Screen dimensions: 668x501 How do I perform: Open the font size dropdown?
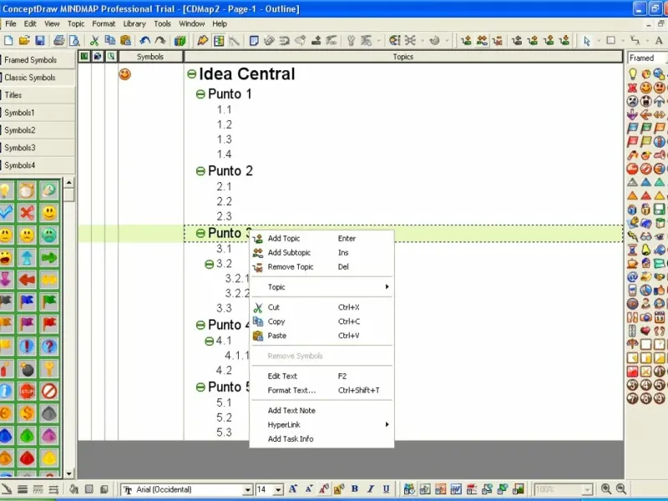pos(278,490)
